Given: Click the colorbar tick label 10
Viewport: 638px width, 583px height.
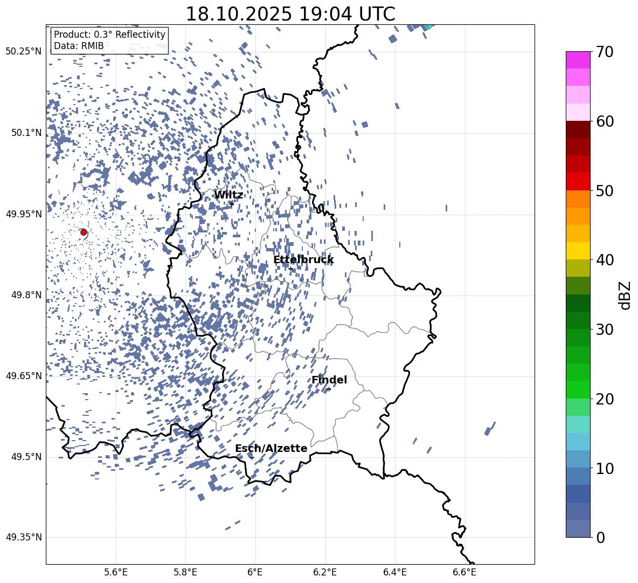Looking at the screenshot, I should point(605,469).
